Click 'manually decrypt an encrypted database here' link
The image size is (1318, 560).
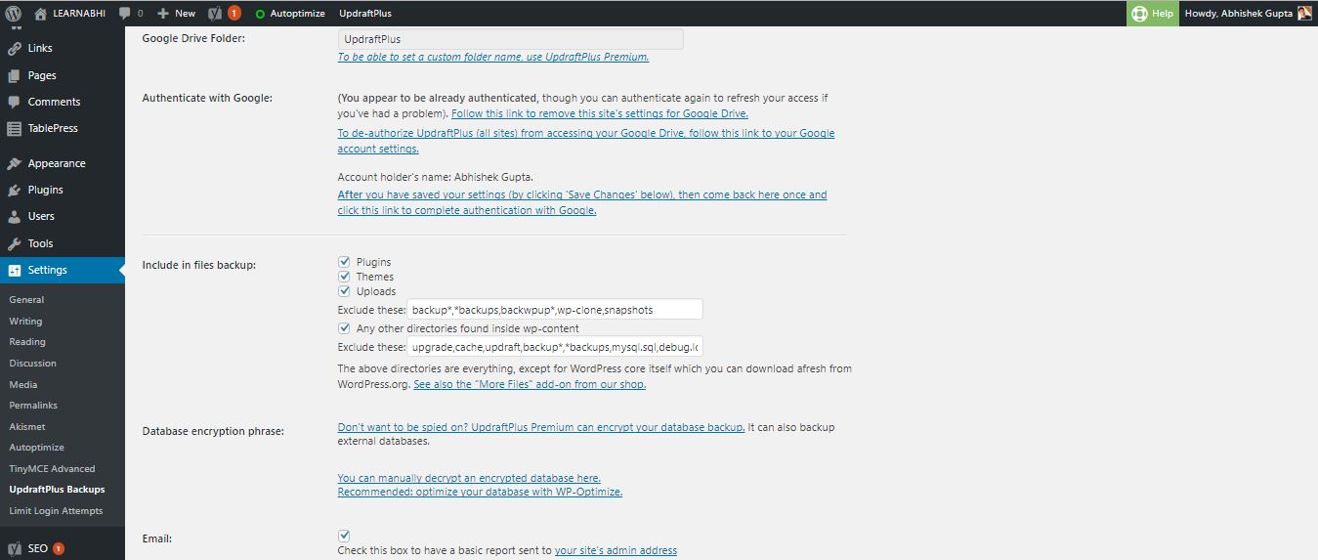(x=469, y=478)
